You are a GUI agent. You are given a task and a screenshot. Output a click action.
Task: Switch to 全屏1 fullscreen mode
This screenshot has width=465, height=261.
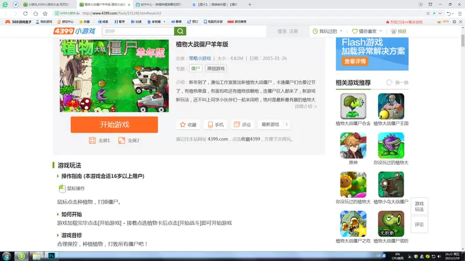point(99,140)
